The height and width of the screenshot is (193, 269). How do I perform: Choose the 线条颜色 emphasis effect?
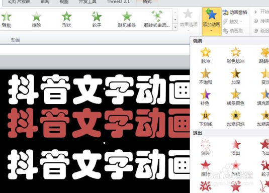pos(235,98)
